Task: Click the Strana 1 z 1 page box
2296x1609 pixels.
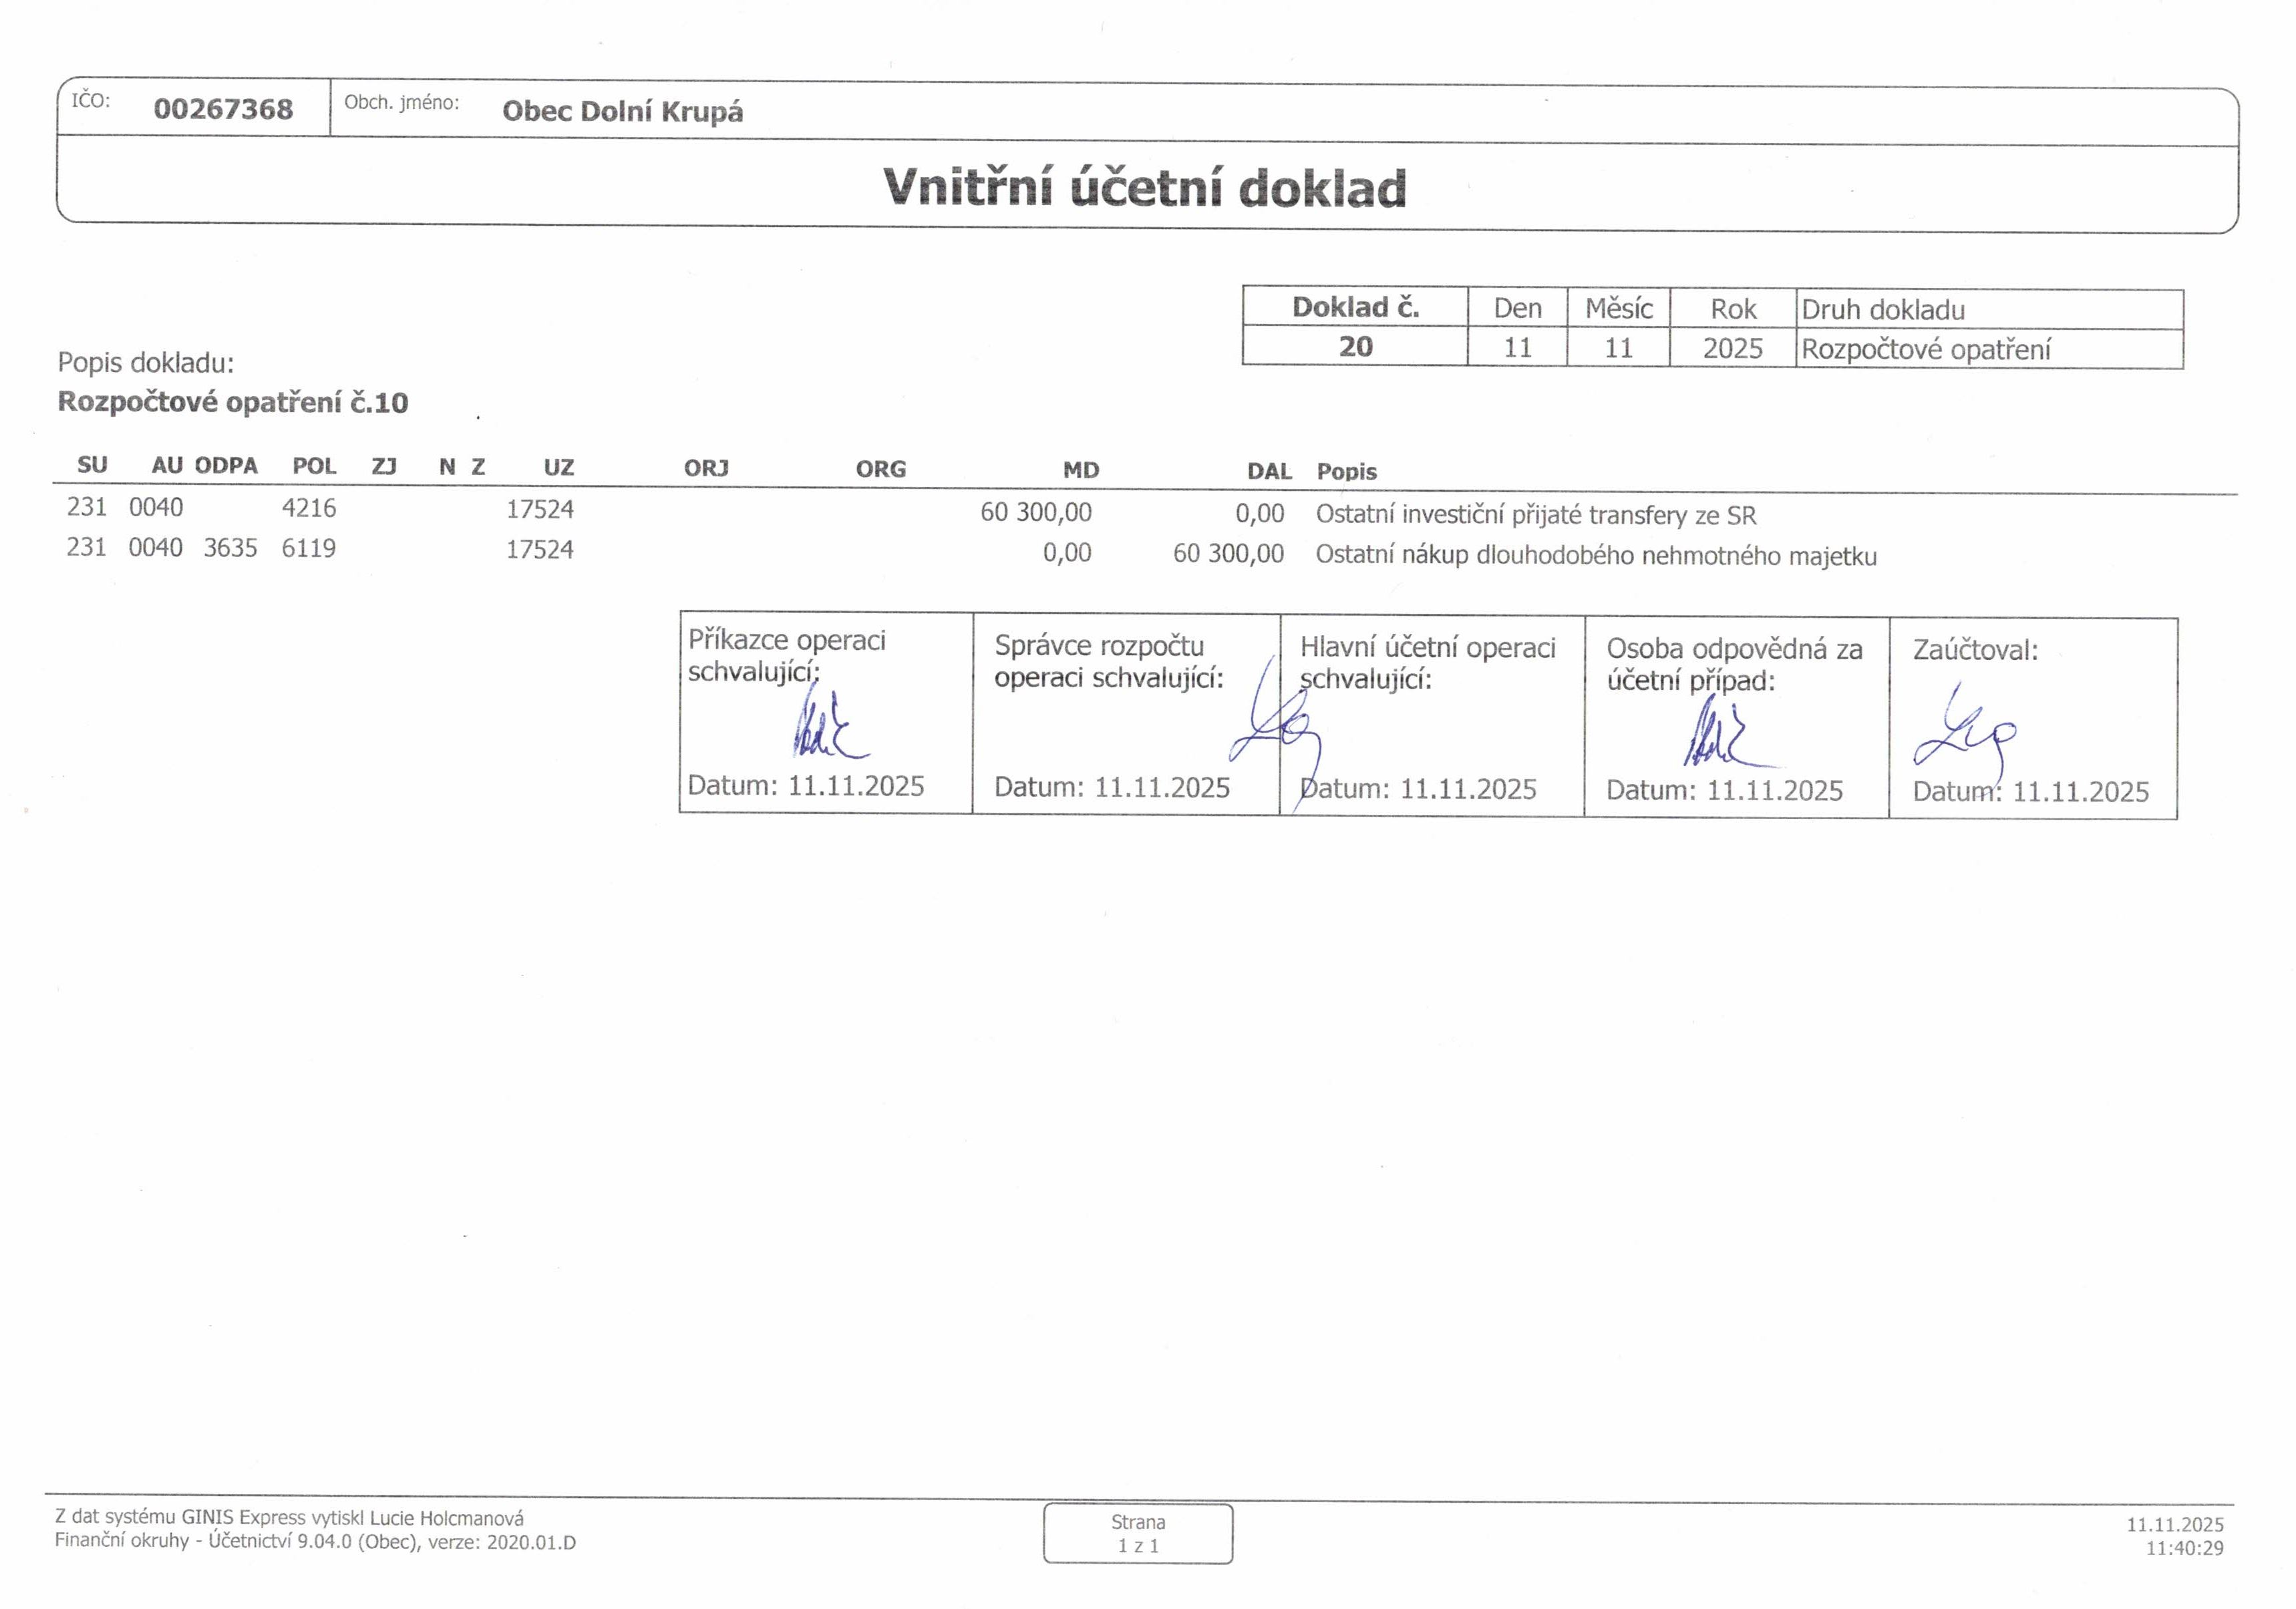Action: pos(1138,1533)
